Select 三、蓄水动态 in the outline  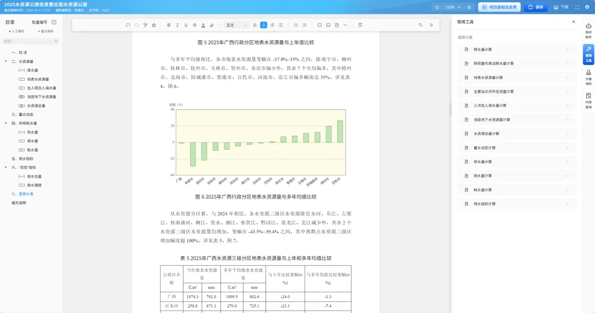click(23, 114)
